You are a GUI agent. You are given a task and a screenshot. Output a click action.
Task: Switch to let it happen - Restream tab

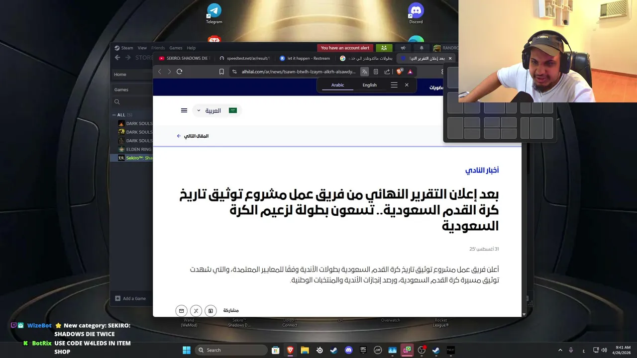[x=305, y=58]
